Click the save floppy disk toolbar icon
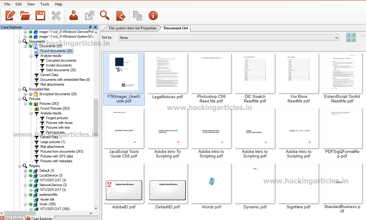 40,15
